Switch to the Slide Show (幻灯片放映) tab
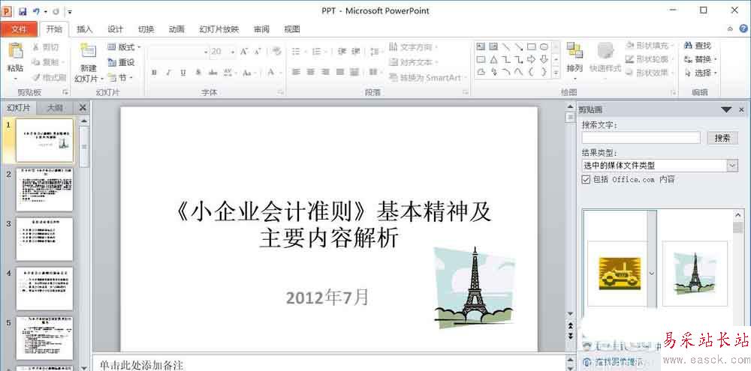Screen dimensions: 751x371 (x=219, y=29)
